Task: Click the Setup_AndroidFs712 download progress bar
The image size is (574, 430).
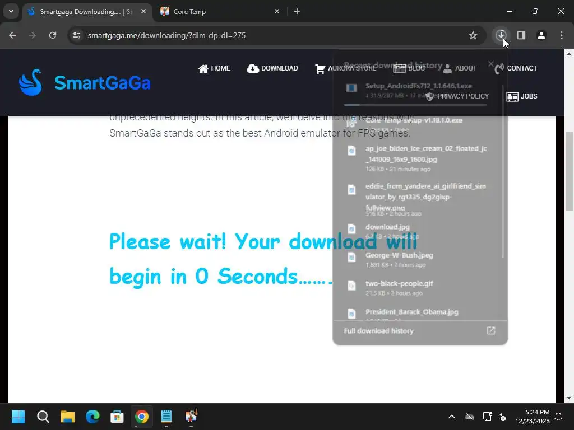Action: (415, 105)
